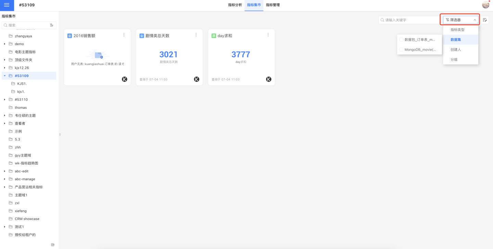Click the folder icon beside 电影主题指标

pos(11,52)
